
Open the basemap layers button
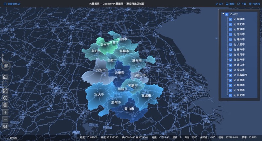pos(5,126)
